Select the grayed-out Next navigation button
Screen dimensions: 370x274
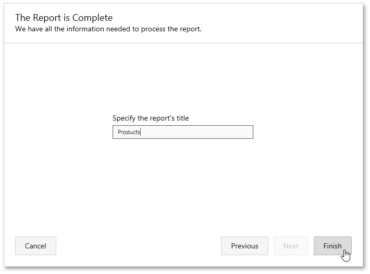tap(291, 246)
